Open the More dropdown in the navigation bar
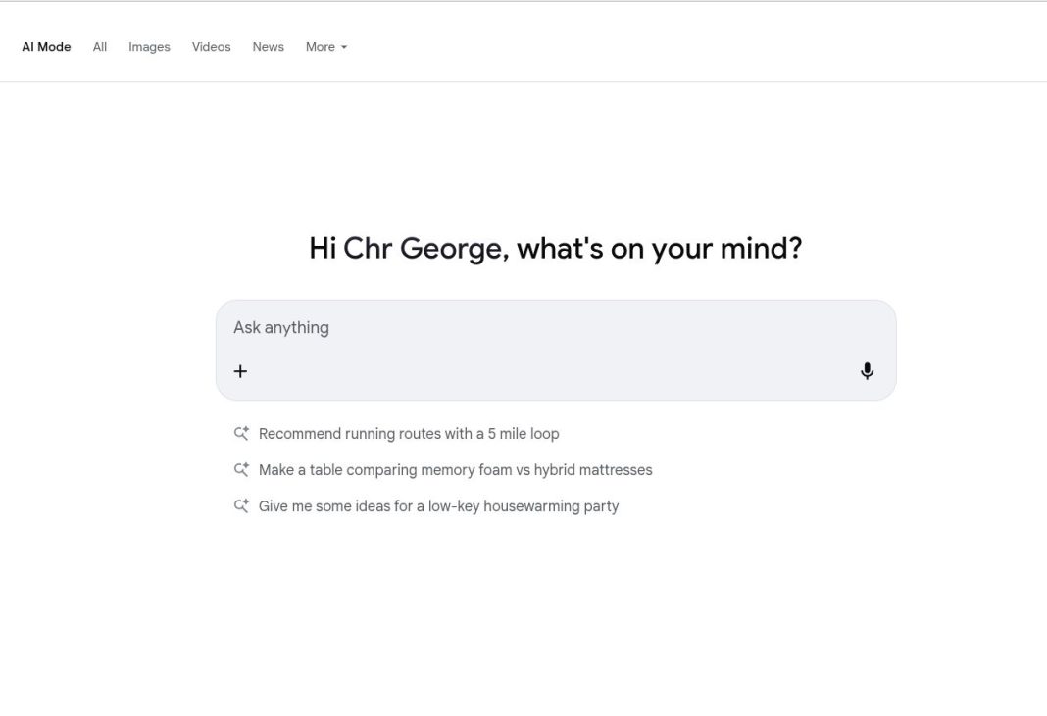 [x=325, y=46]
